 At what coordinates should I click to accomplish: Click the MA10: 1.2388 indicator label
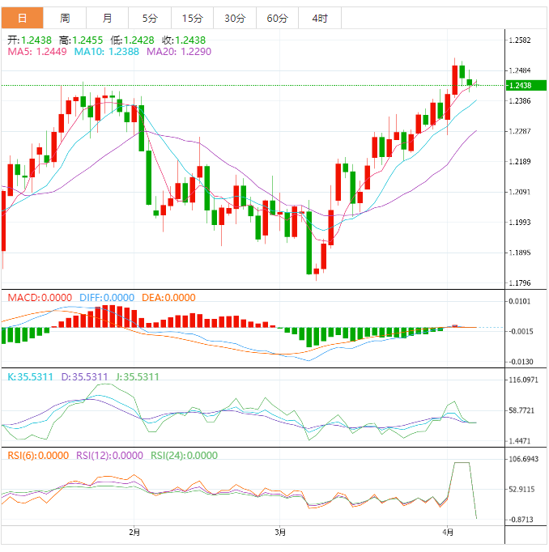[x=107, y=52]
